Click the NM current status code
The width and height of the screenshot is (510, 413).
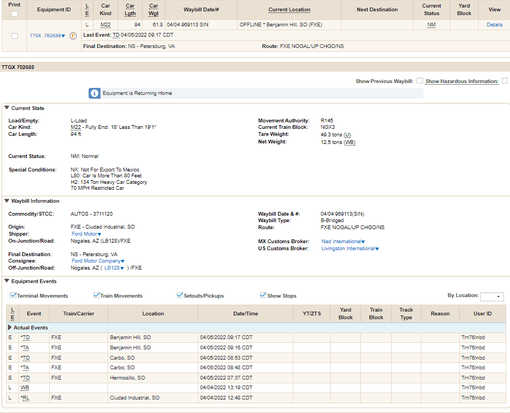(x=431, y=25)
